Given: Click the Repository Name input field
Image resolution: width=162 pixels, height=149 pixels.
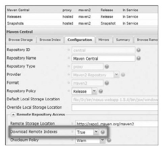Looking at the screenshot, I should click(103, 58).
